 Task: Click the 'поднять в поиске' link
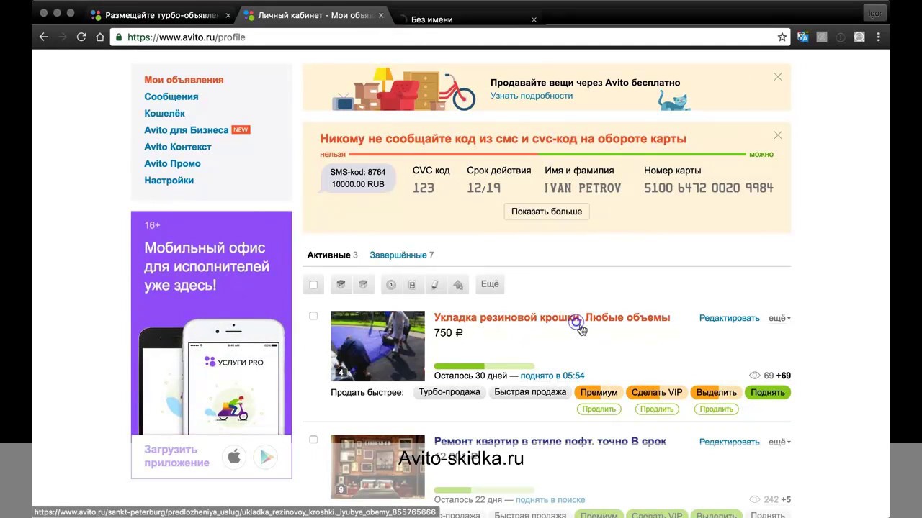(x=550, y=499)
